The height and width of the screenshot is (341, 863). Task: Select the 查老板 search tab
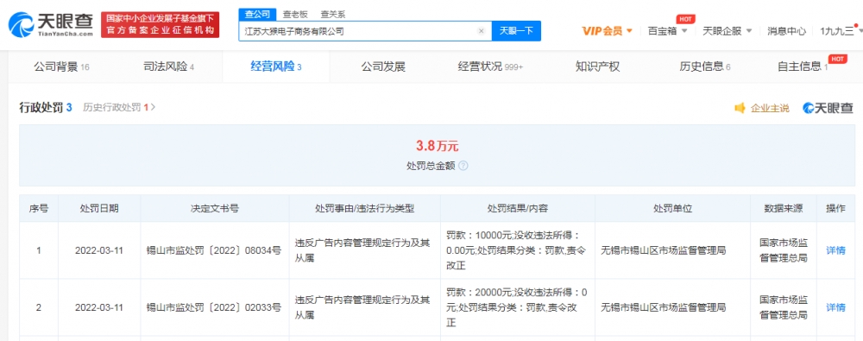[294, 15]
